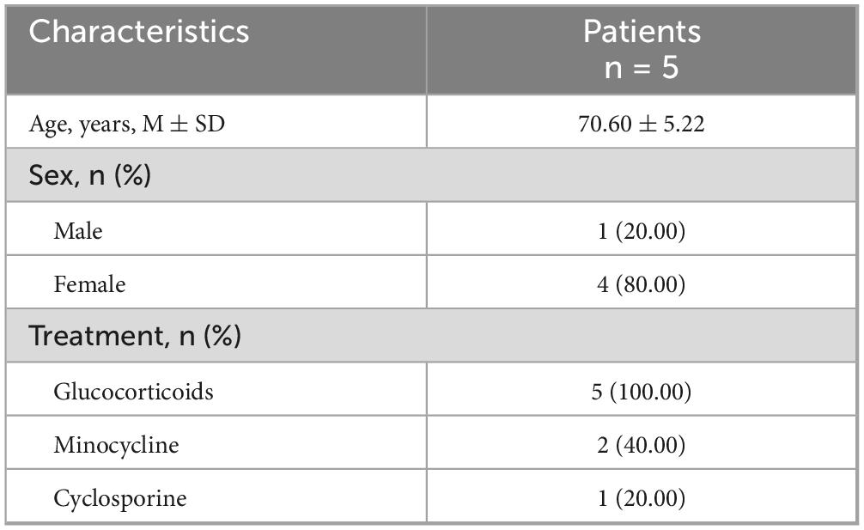Select the 'Age, years, M ± SD' row label
This screenshot has height=530, width=864.
coord(127,124)
